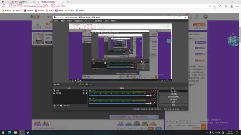Screen dimensions: 241x135
Task: Click the Audio Mixer dock popout icon
Action: 157,88
